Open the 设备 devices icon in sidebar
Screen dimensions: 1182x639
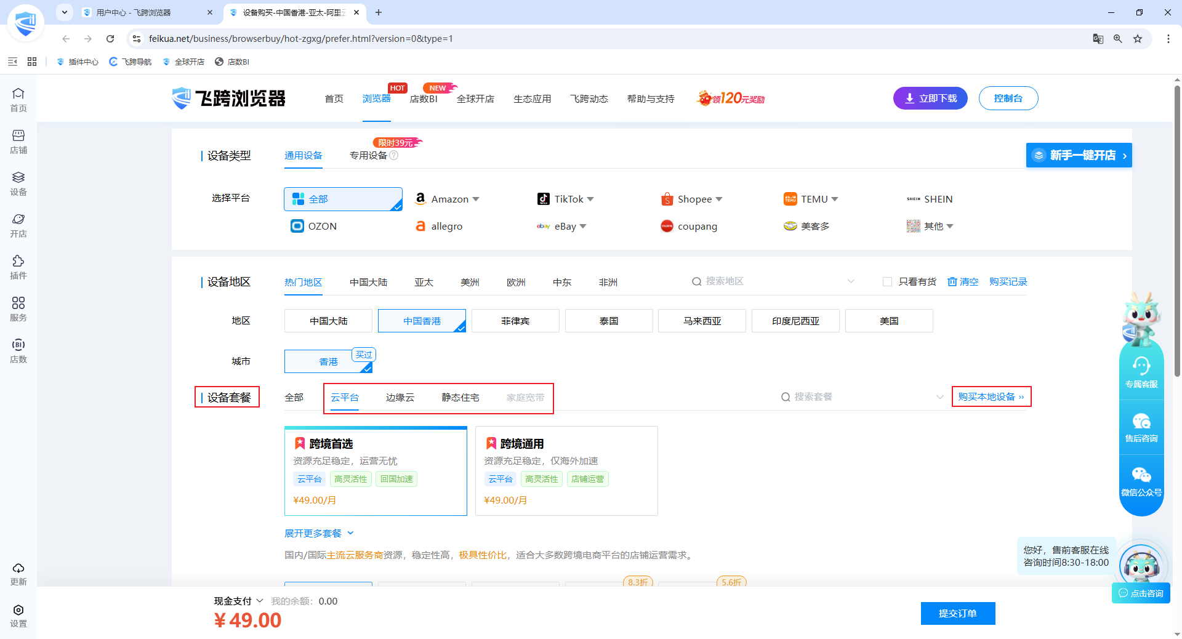[x=18, y=183]
